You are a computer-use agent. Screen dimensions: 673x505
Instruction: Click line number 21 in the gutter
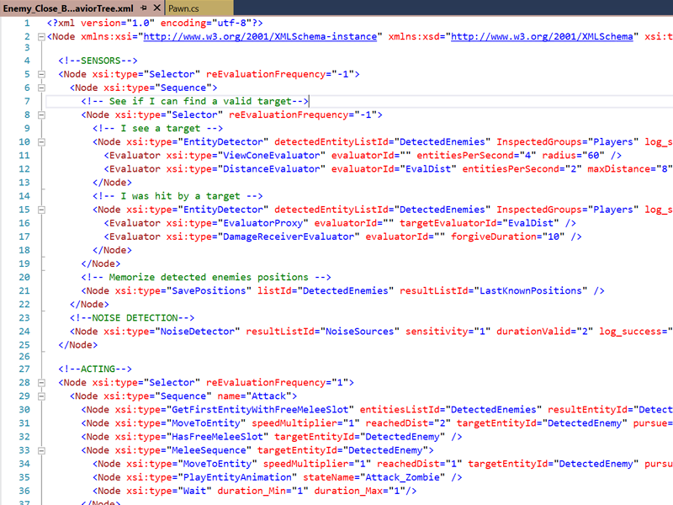[24, 290]
